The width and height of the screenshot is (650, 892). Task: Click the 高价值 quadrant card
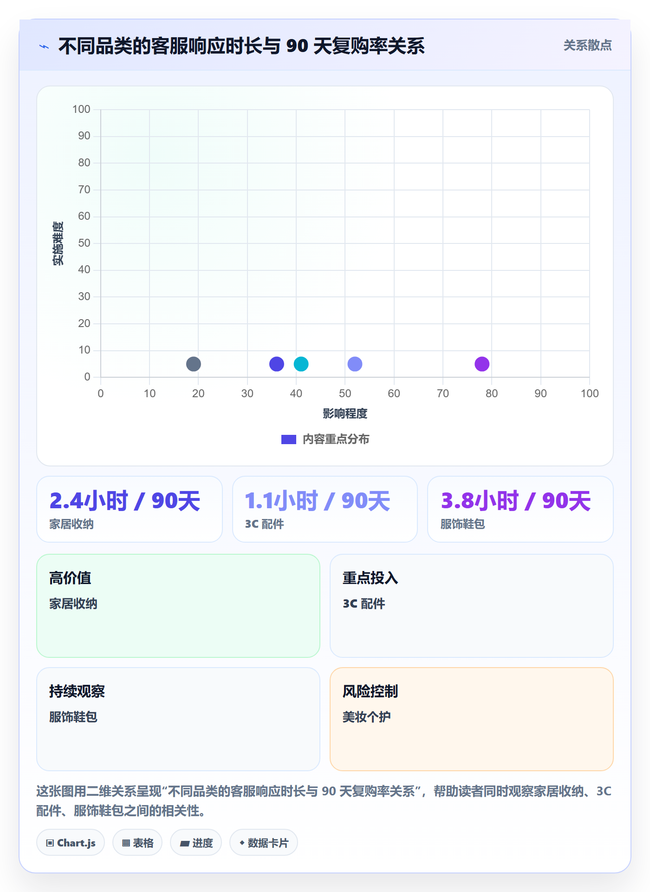coord(178,606)
